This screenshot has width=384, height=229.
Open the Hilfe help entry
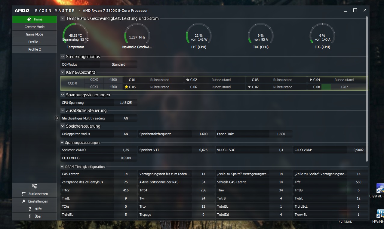point(34,209)
